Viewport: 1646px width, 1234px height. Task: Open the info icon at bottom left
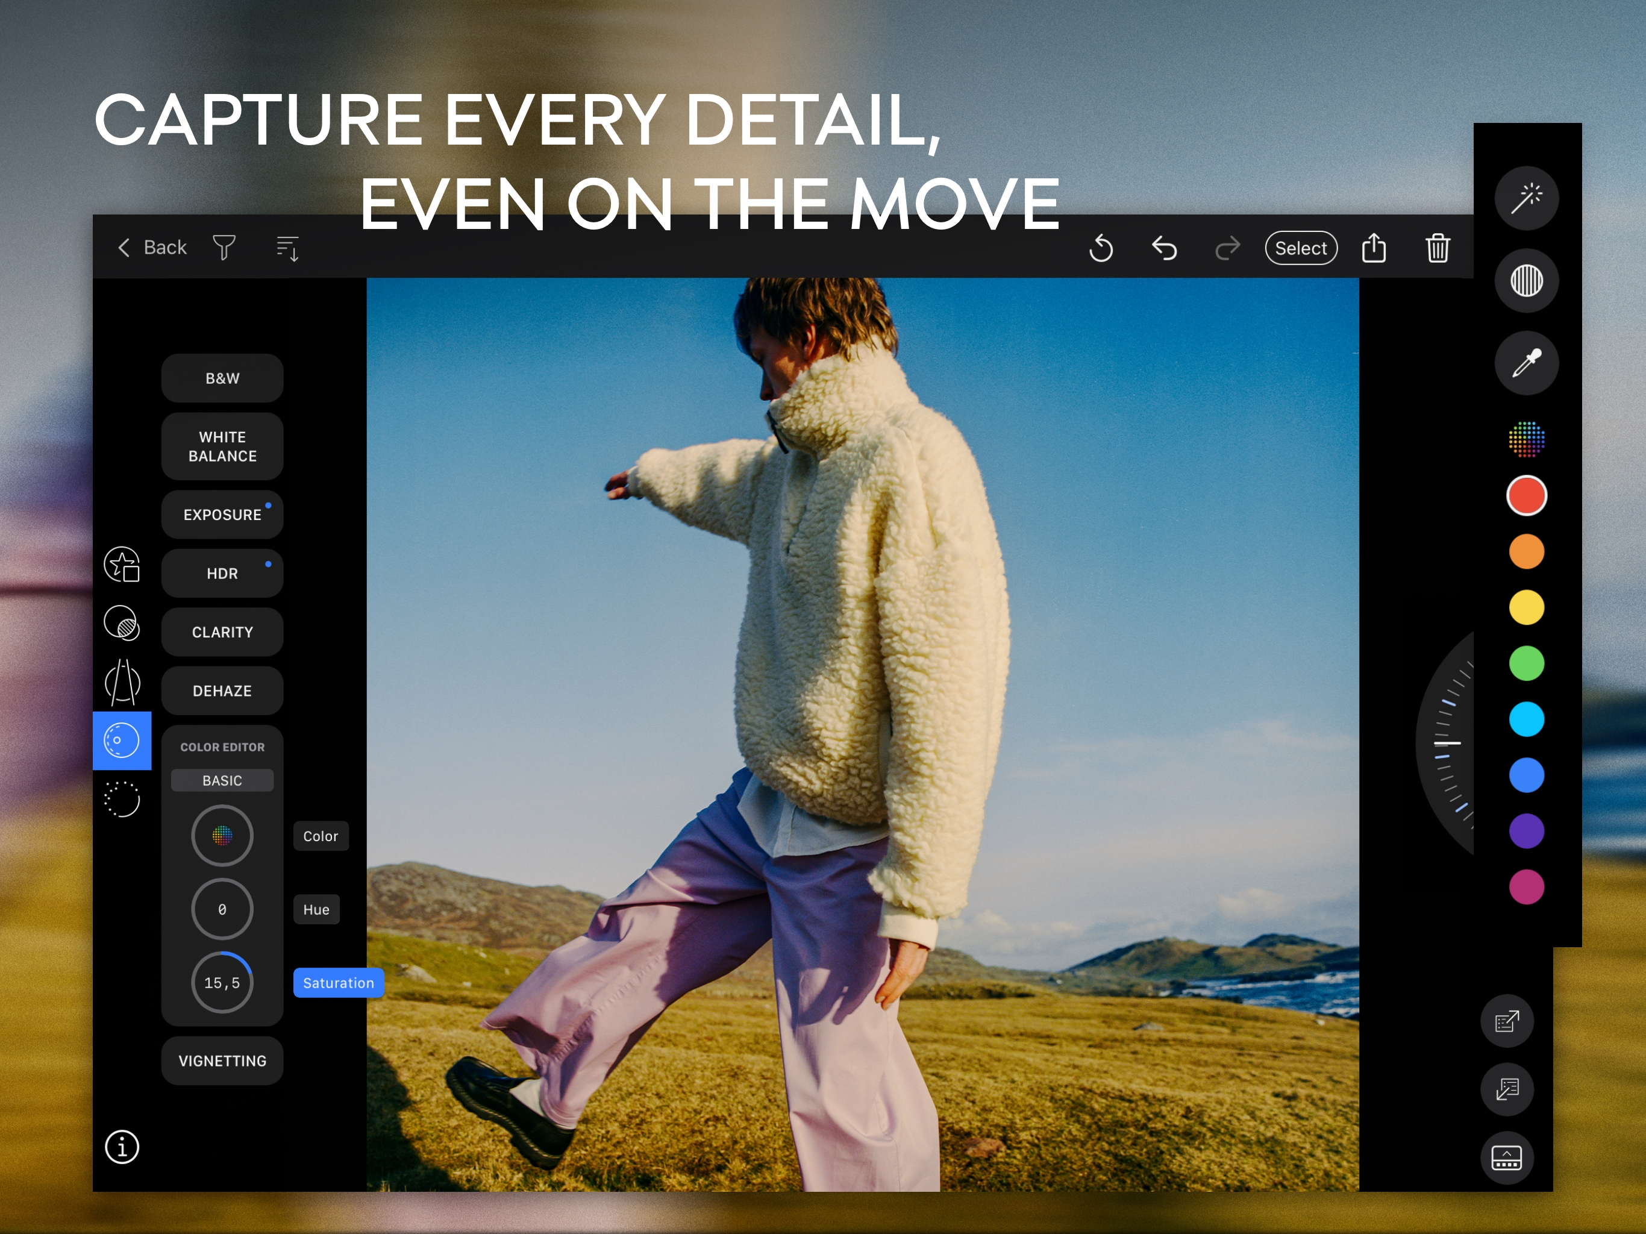click(122, 1147)
